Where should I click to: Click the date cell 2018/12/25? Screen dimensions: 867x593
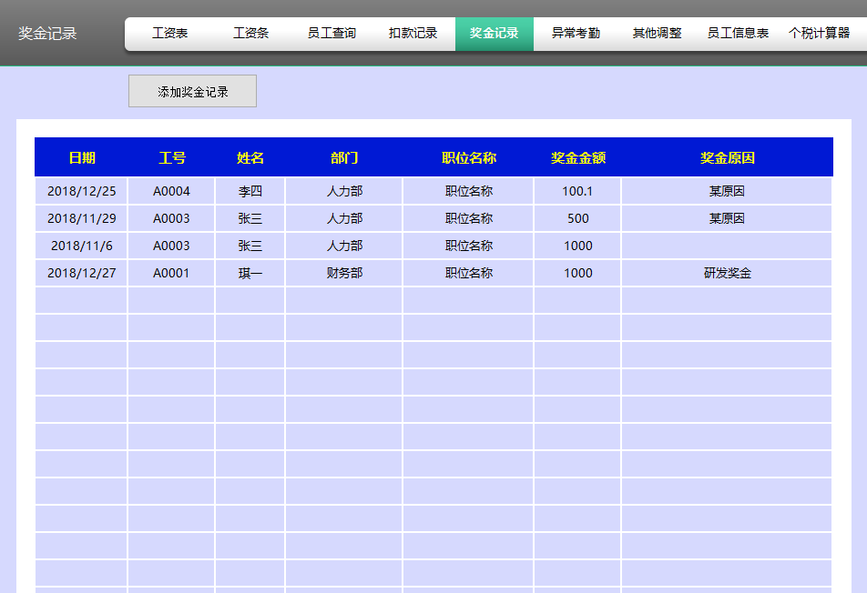(80, 191)
